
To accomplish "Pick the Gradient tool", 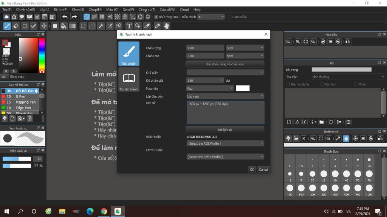I will [72, 26].
